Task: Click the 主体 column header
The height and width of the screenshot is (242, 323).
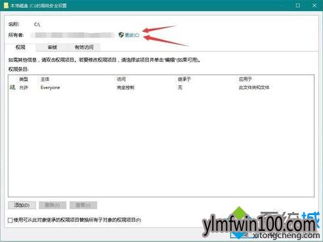Action: tap(45, 79)
